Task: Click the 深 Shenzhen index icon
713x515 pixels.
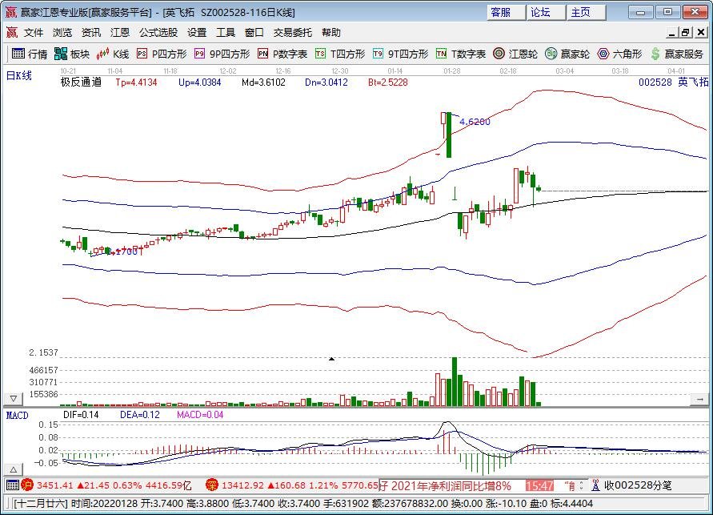Action: tap(211, 485)
